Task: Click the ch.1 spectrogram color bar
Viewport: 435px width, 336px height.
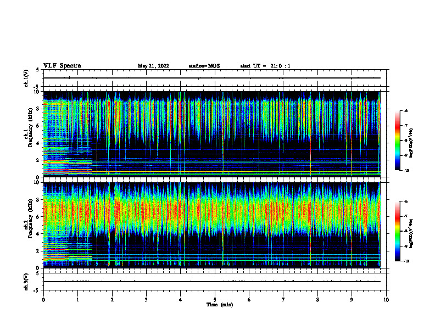Action: 398,141
